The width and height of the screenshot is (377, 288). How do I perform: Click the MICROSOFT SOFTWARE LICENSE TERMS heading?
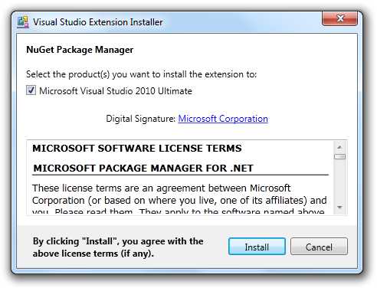click(x=137, y=149)
